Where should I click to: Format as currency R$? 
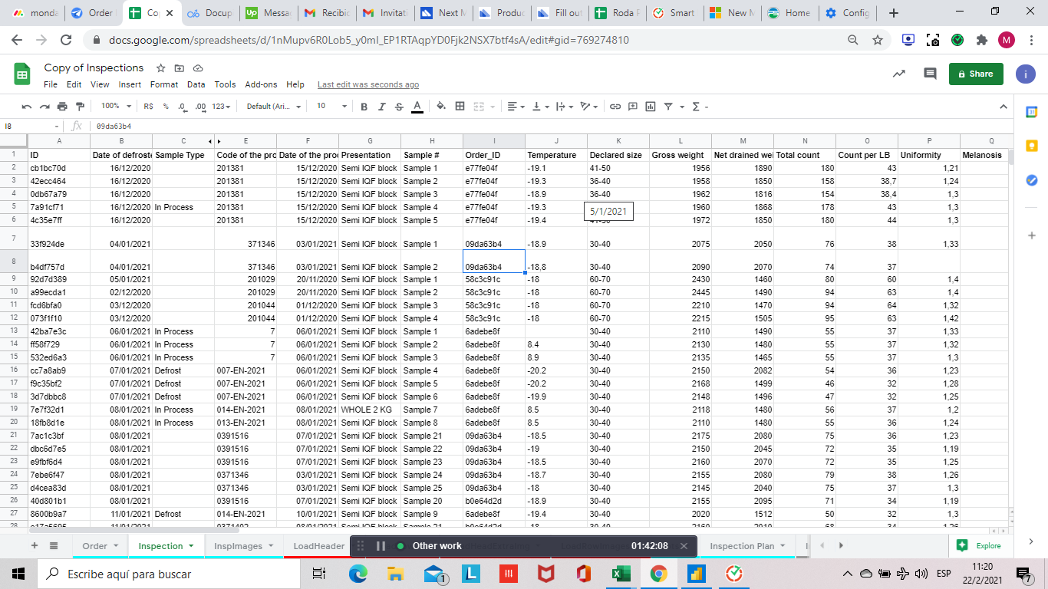click(148, 106)
